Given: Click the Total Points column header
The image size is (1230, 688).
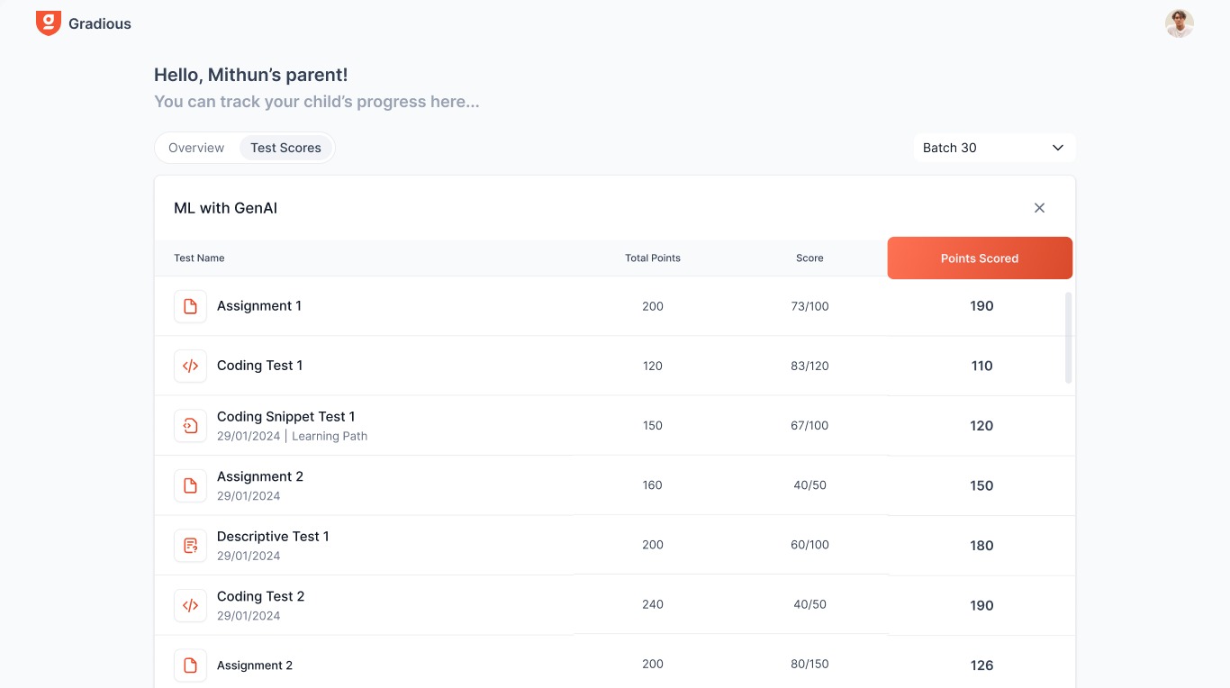Looking at the screenshot, I should point(653,258).
